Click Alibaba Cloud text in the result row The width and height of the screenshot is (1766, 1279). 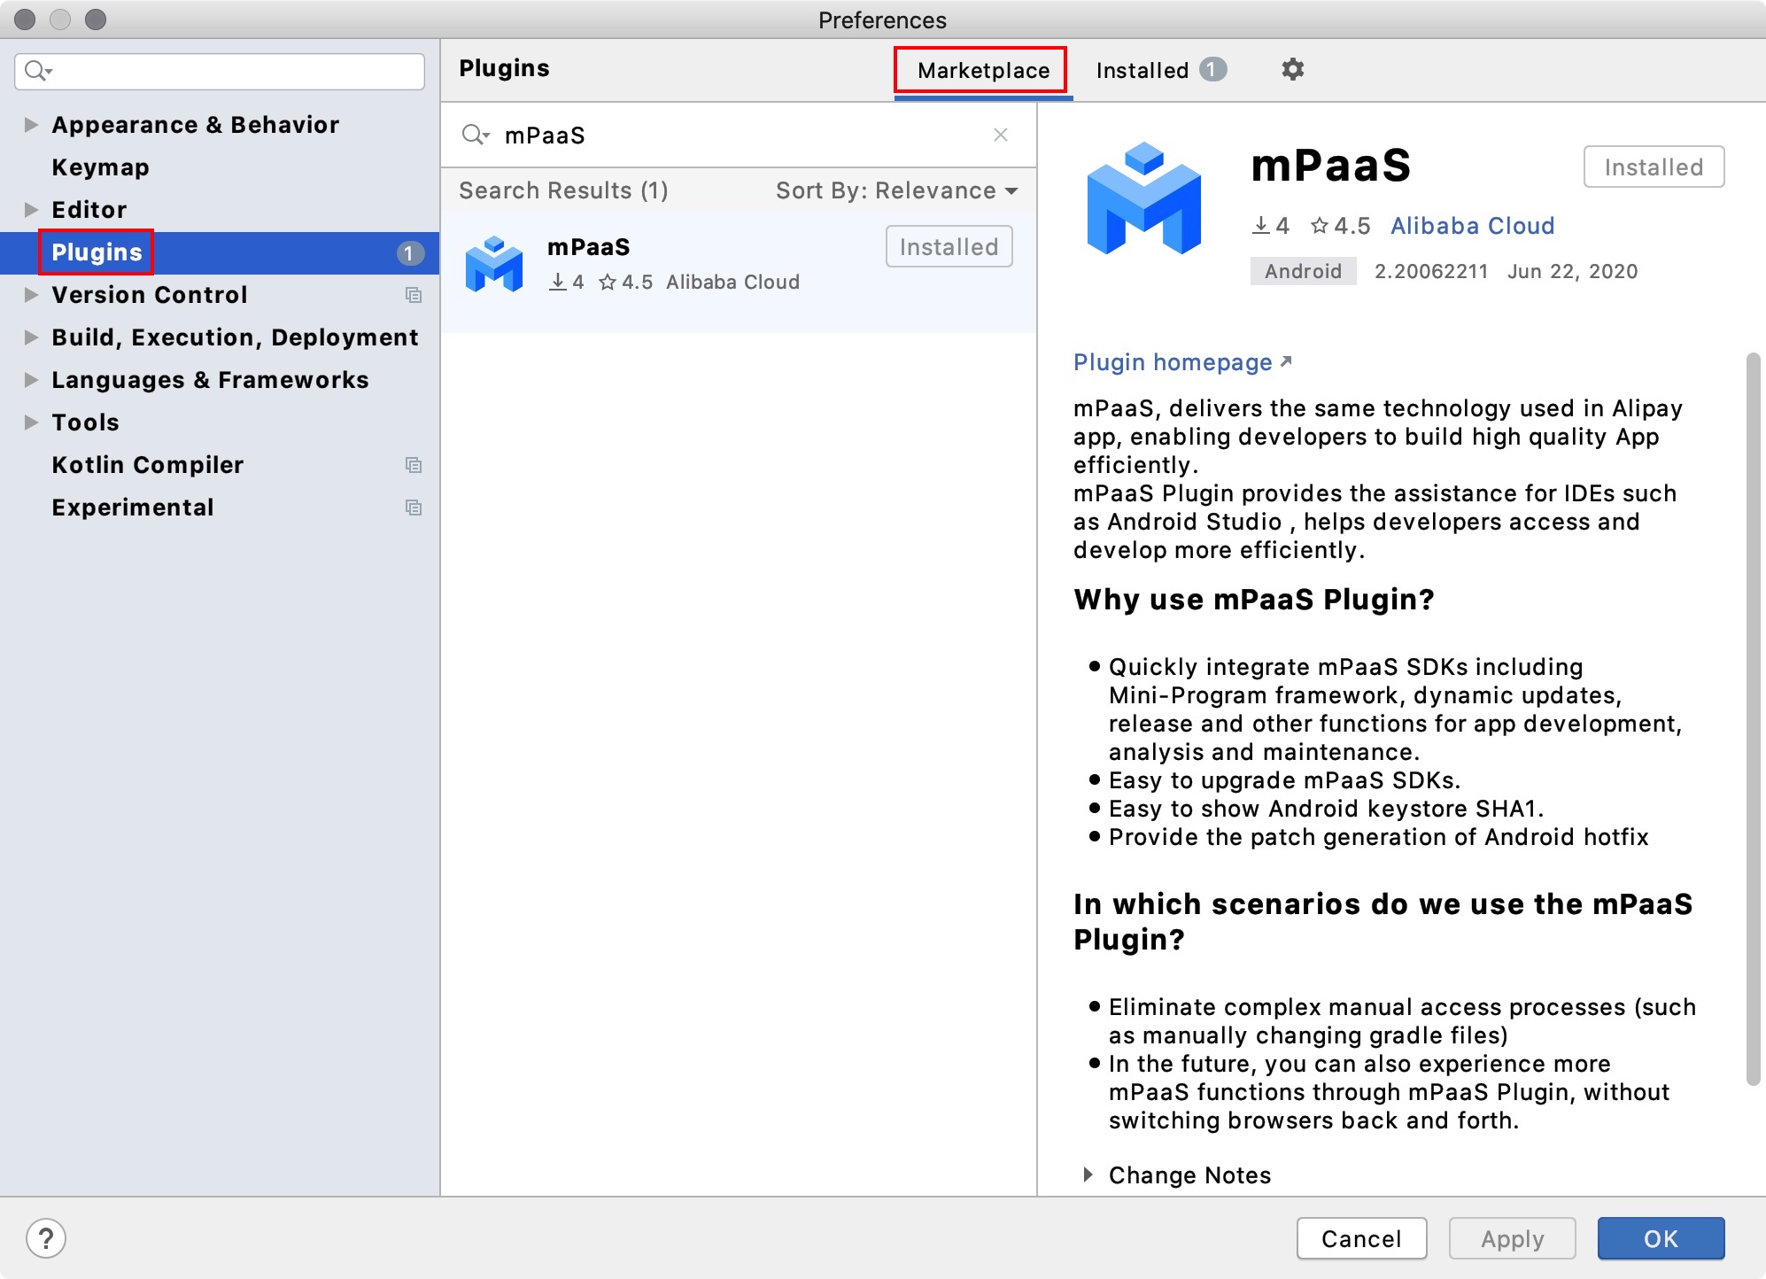coord(732,282)
